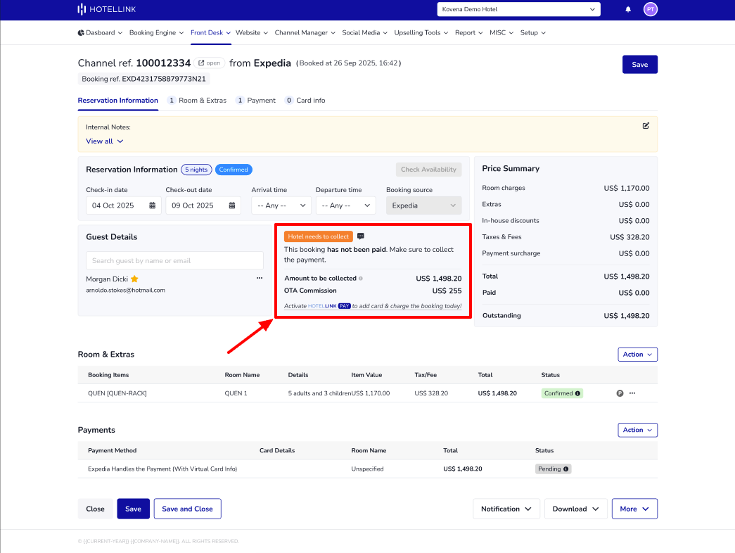The height and width of the screenshot is (553, 735).
Task: Open the check-out date calendar icon
Action: 231,205
